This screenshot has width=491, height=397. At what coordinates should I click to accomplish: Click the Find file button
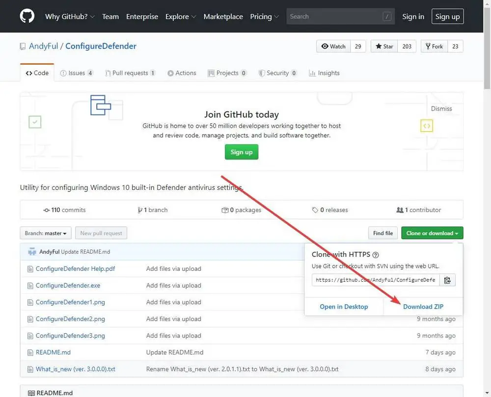[x=383, y=233]
